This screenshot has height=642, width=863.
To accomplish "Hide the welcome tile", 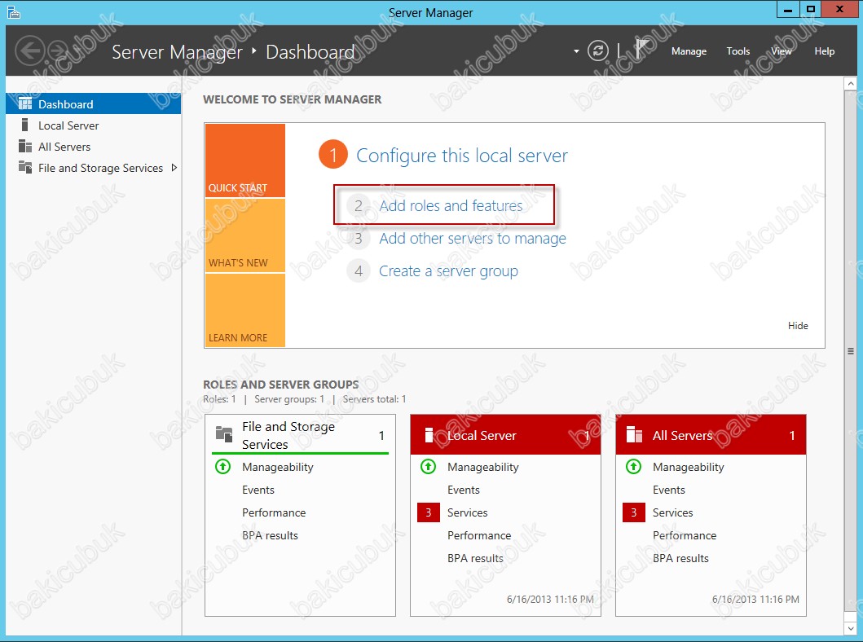I will (798, 326).
